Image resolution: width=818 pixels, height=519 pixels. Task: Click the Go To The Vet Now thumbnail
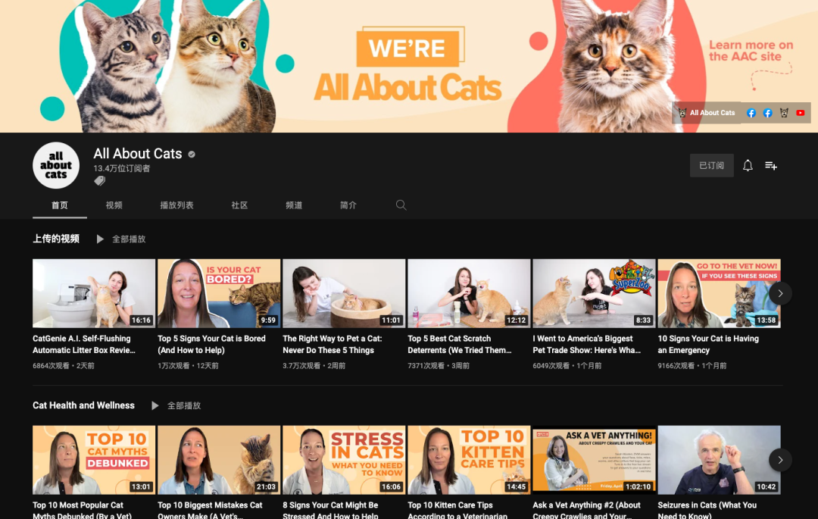pos(719,294)
